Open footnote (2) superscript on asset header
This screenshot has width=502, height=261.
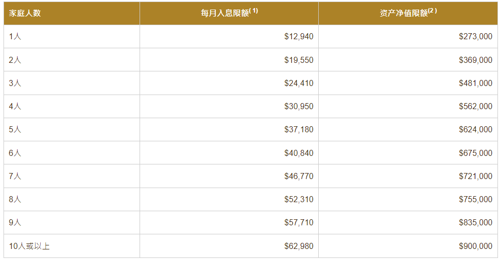[432, 11]
